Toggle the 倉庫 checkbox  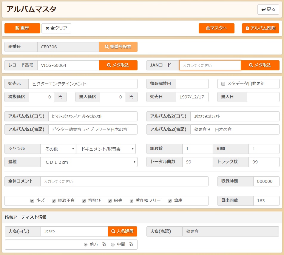point(170,201)
